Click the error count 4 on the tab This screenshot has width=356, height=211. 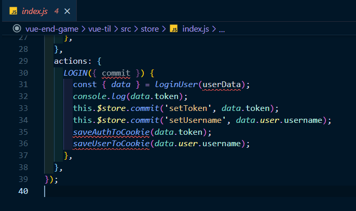(56, 11)
